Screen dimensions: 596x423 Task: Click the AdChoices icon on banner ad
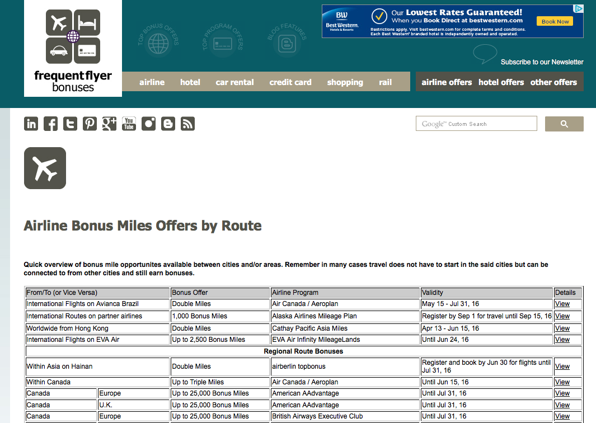[x=579, y=9]
